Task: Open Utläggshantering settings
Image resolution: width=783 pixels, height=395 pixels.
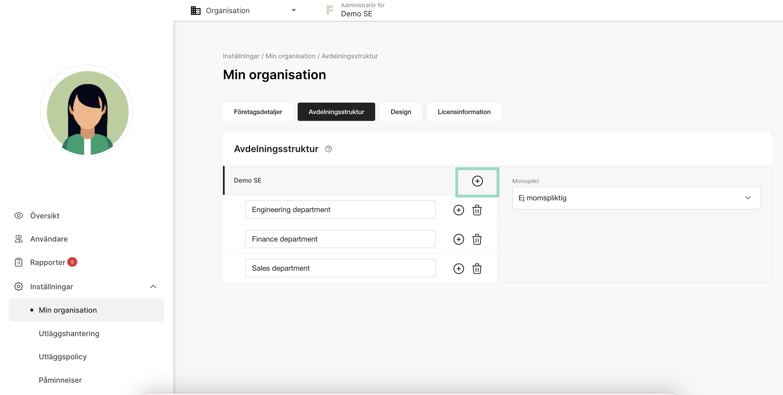Action: (x=69, y=333)
